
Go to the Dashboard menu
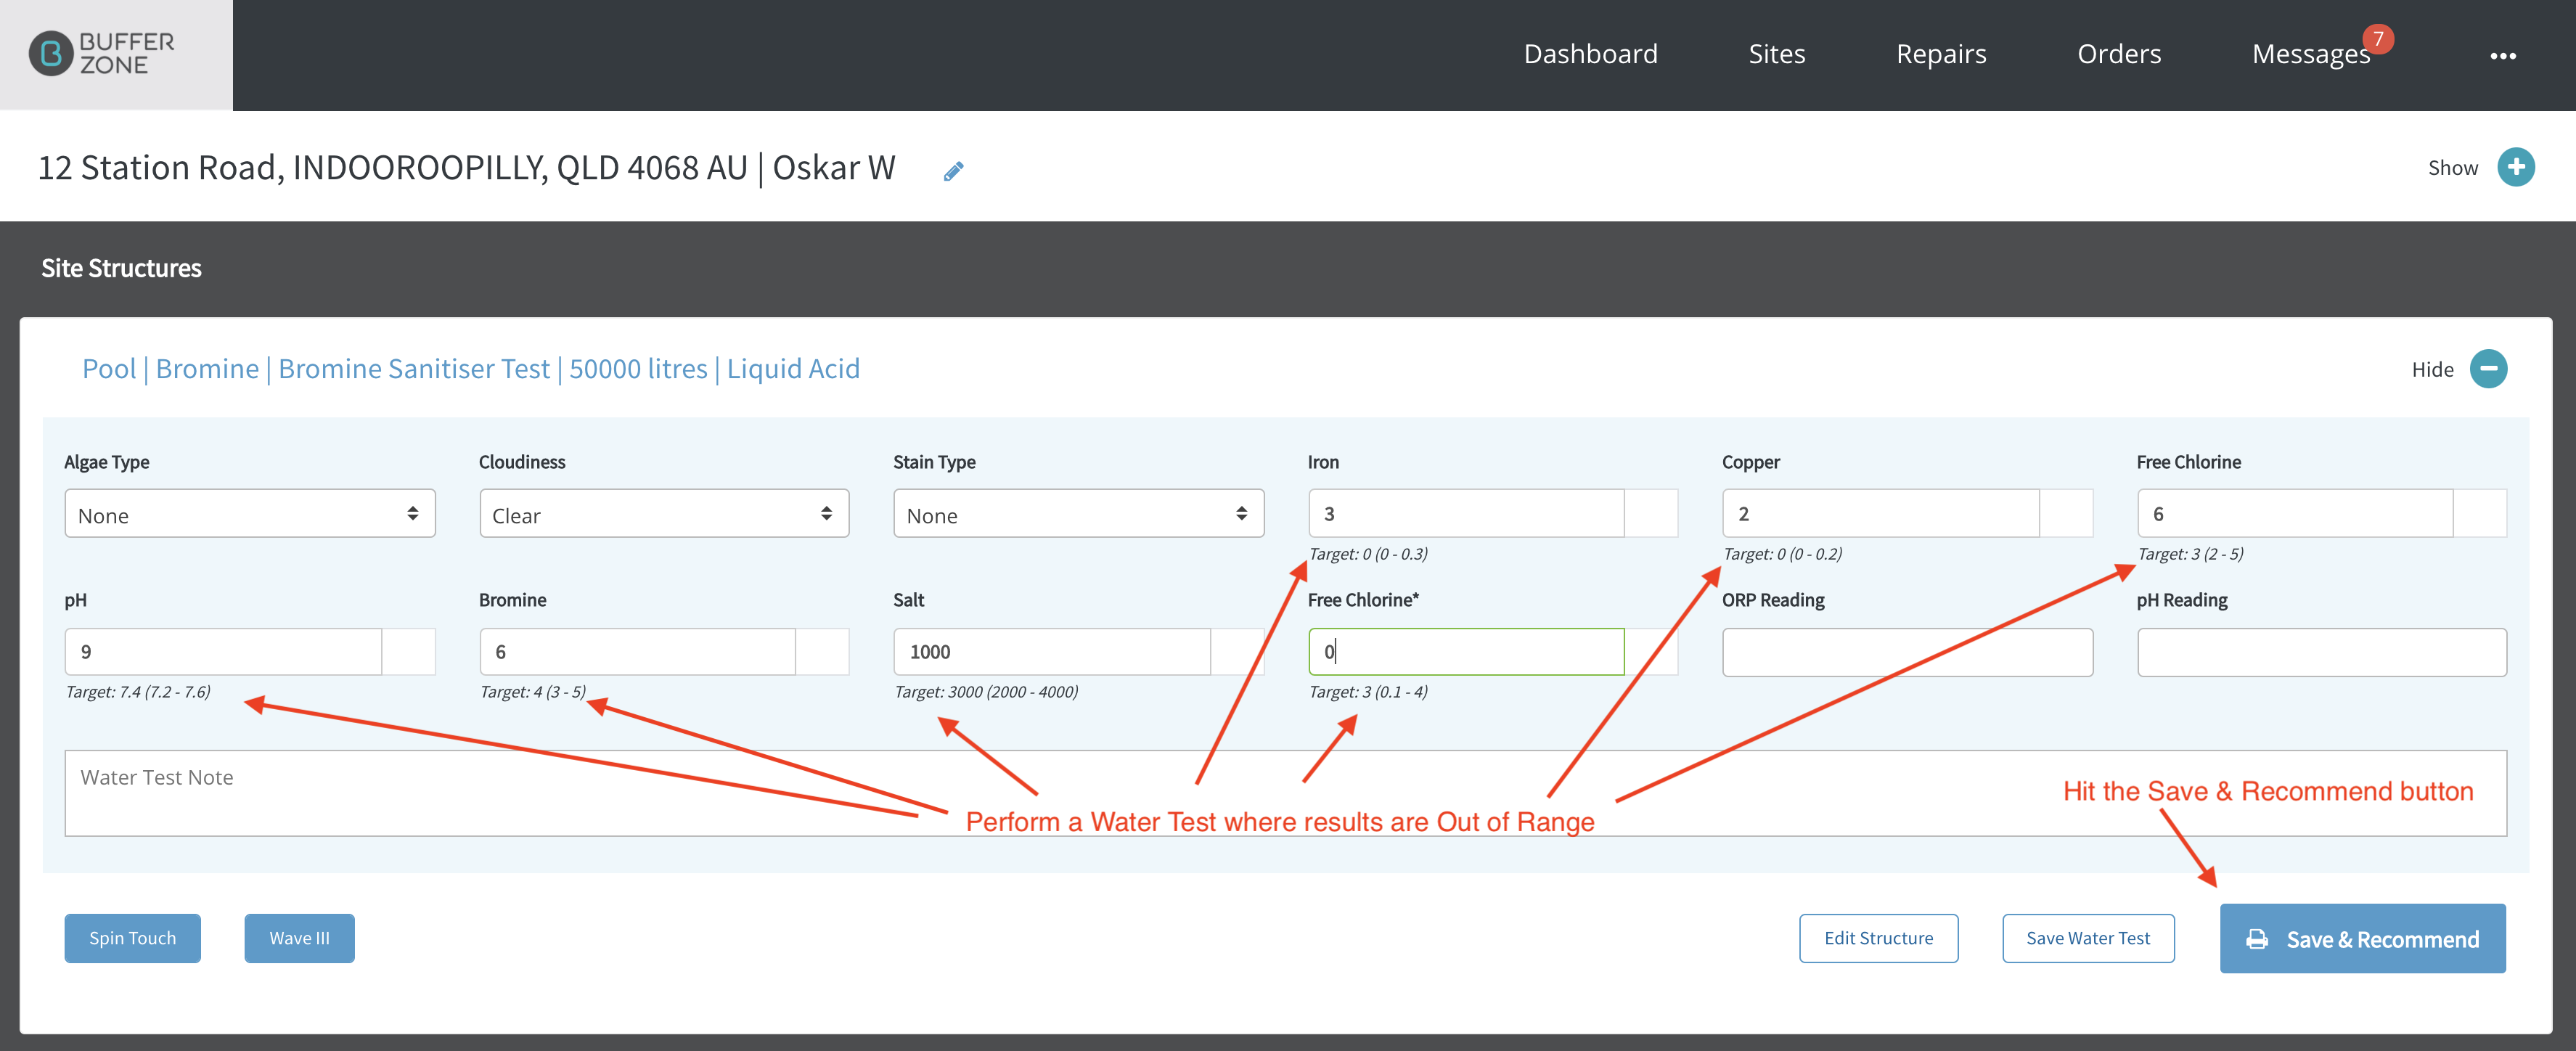(x=1590, y=54)
